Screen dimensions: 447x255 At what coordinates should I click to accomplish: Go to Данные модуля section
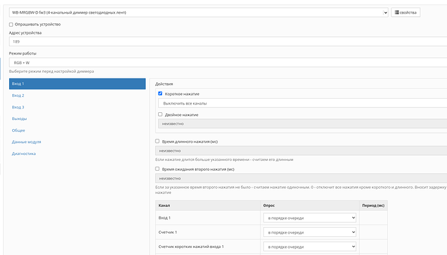[27, 142]
